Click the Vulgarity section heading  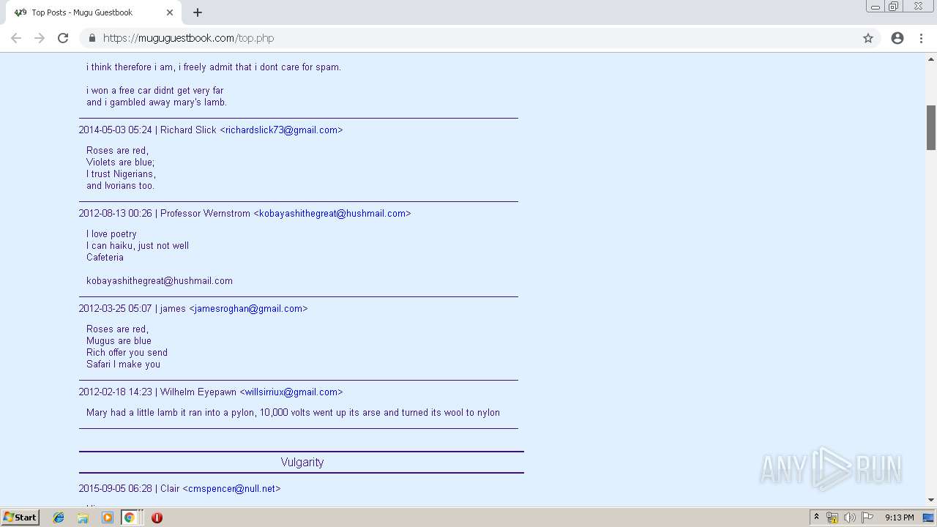pos(302,462)
